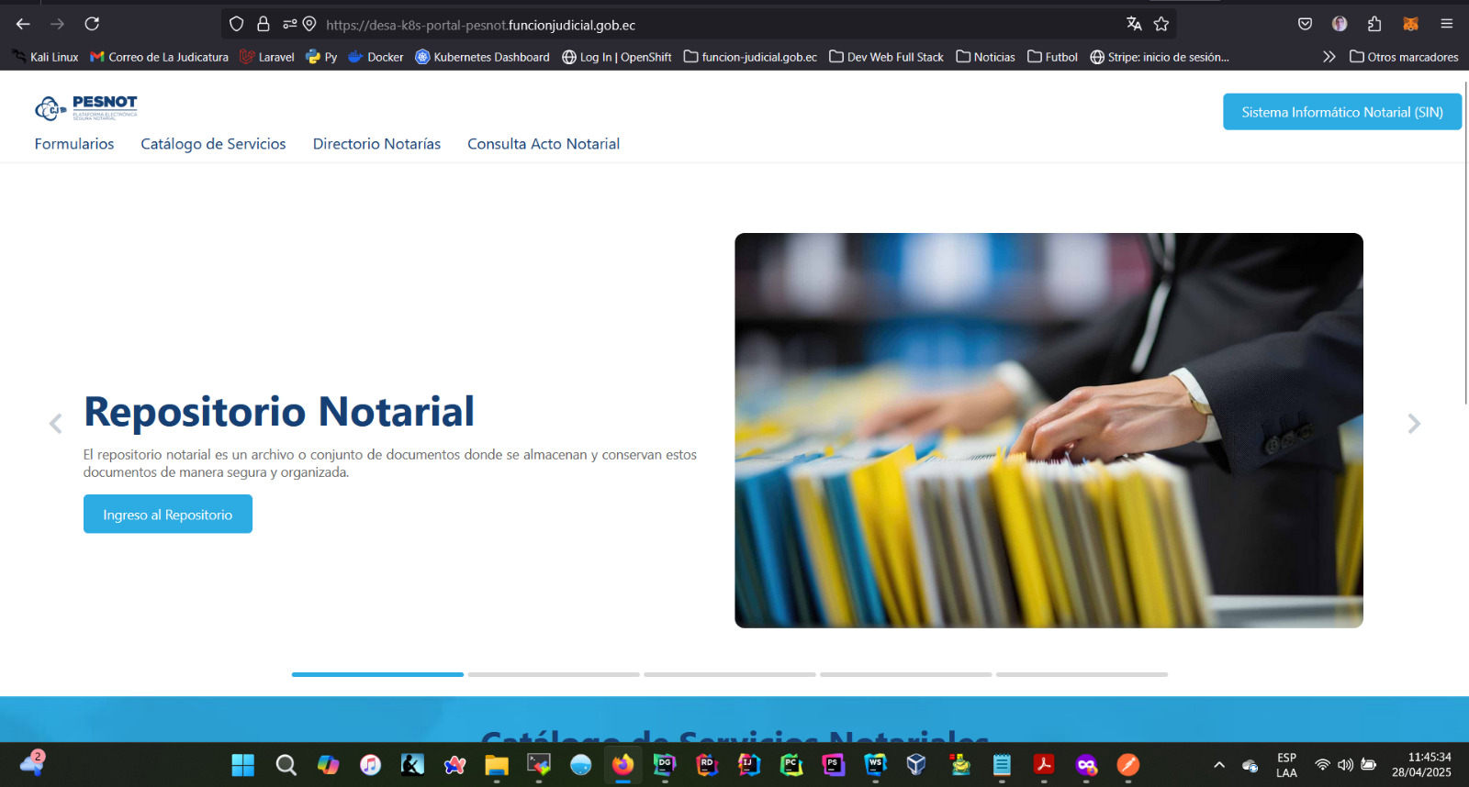This screenshot has height=787, width=1469.
Task: Open the Firefox hamburger menu
Action: click(x=1446, y=24)
